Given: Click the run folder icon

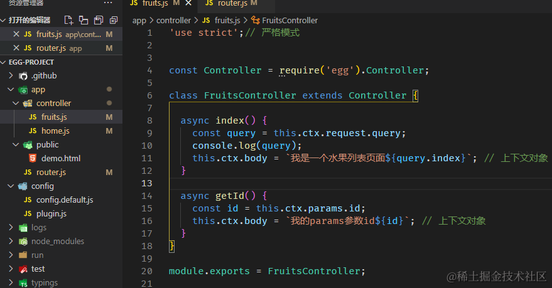Looking at the screenshot, I should [23, 255].
